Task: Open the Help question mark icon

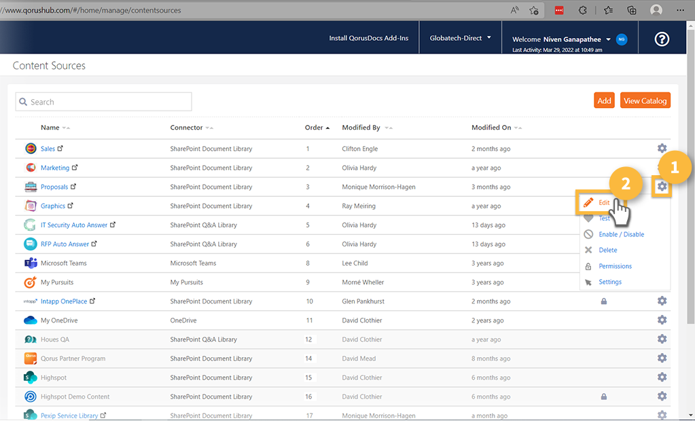Action: click(662, 39)
